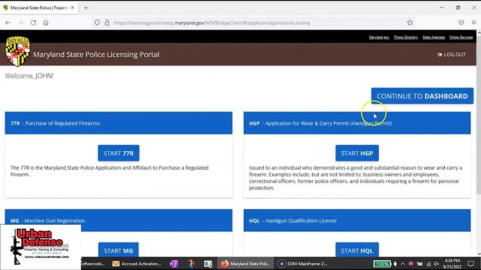Click the taskbar clock showing 4:34 PM

click(452, 263)
